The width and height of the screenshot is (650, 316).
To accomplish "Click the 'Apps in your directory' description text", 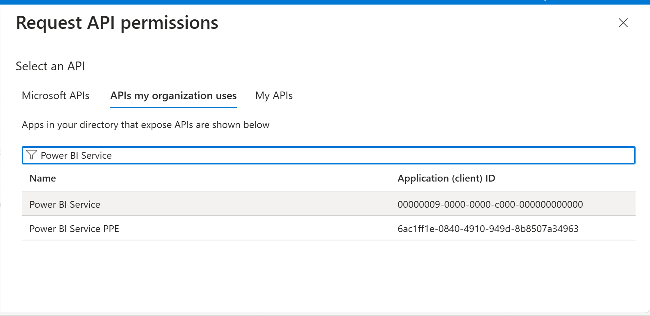I will click(x=146, y=125).
